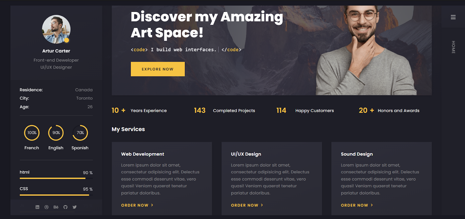Image resolution: width=465 pixels, height=219 pixels.
Task: Open the hamburger menu icon
Action: [x=453, y=17]
